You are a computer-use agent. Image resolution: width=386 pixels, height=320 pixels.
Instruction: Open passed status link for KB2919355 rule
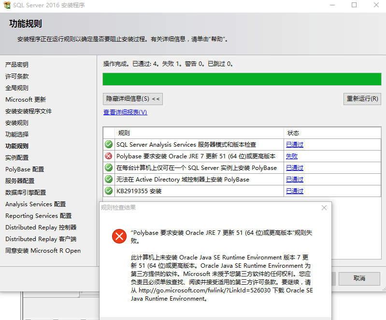point(295,191)
